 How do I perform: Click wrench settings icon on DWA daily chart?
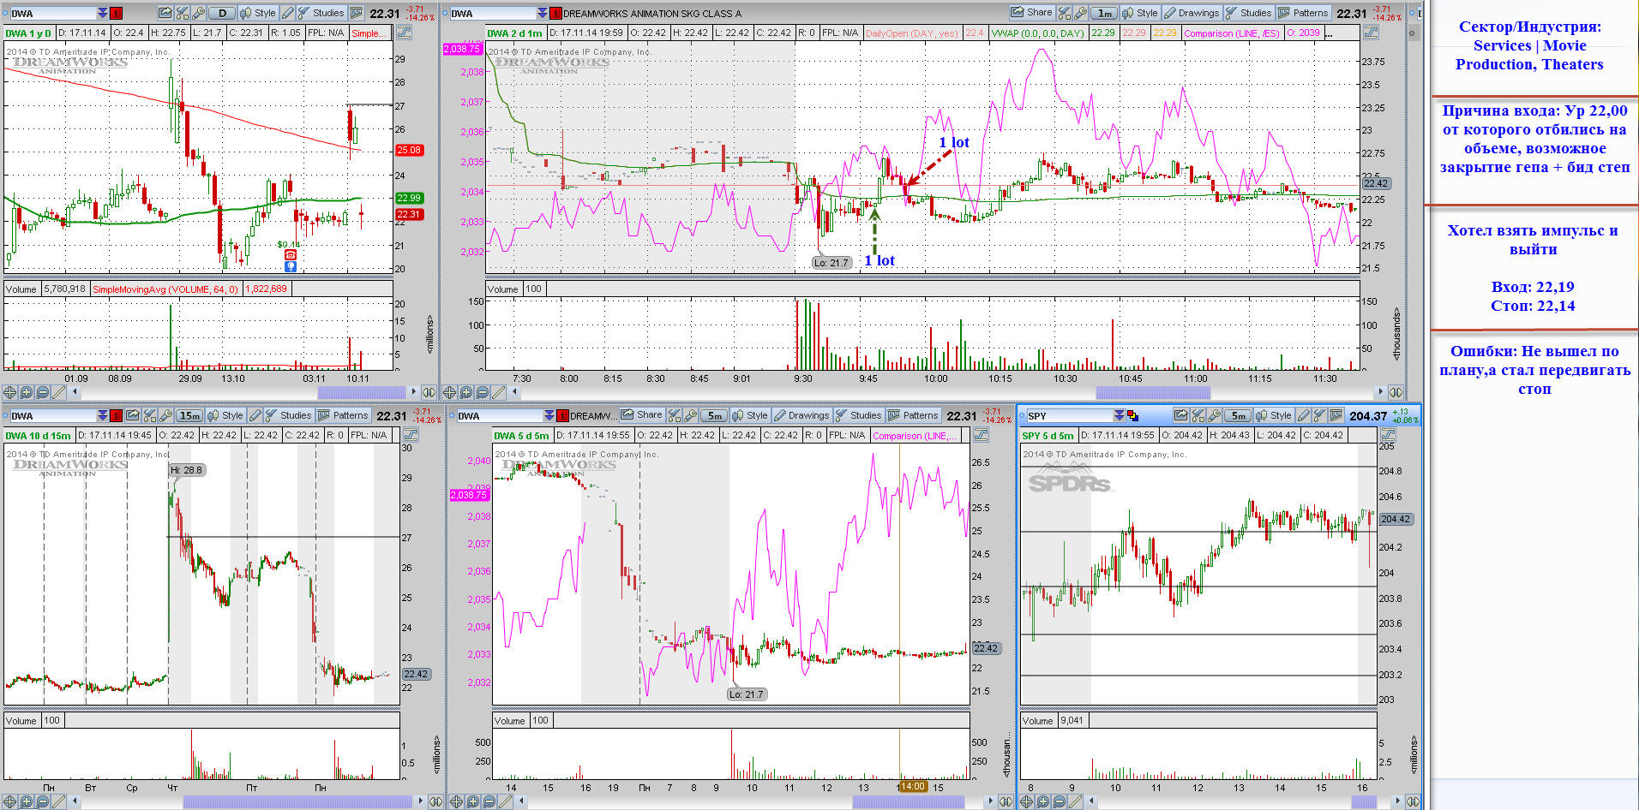coord(198,13)
